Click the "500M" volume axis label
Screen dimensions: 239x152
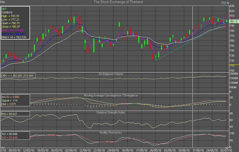tap(233, 87)
